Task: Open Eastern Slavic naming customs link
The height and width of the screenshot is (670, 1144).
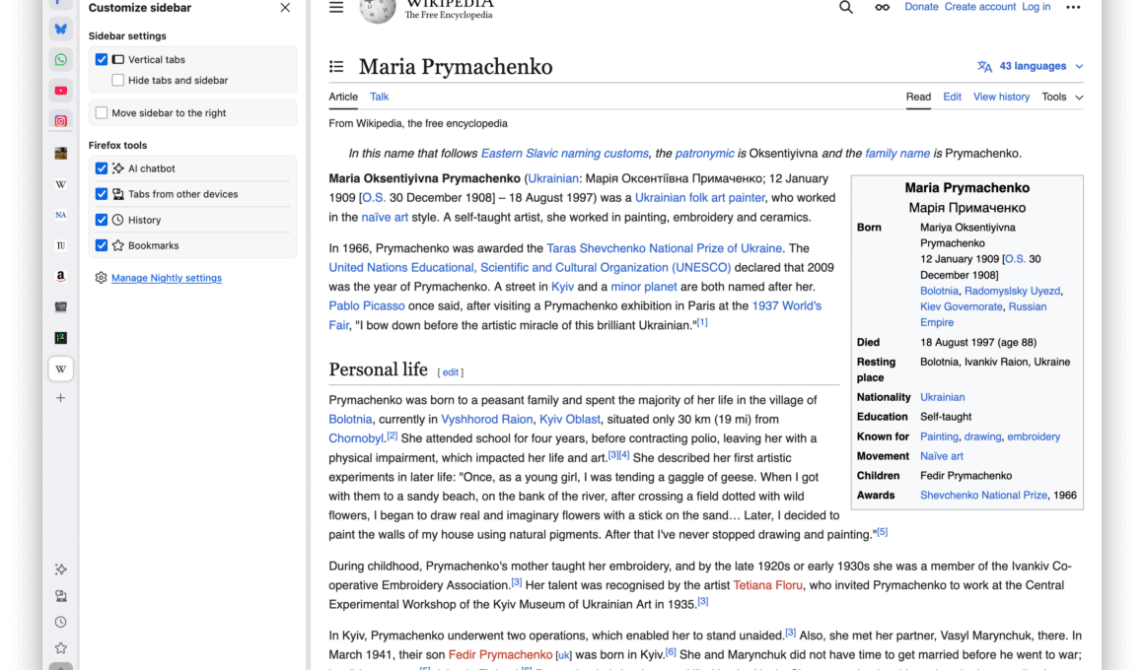Action: tap(565, 154)
